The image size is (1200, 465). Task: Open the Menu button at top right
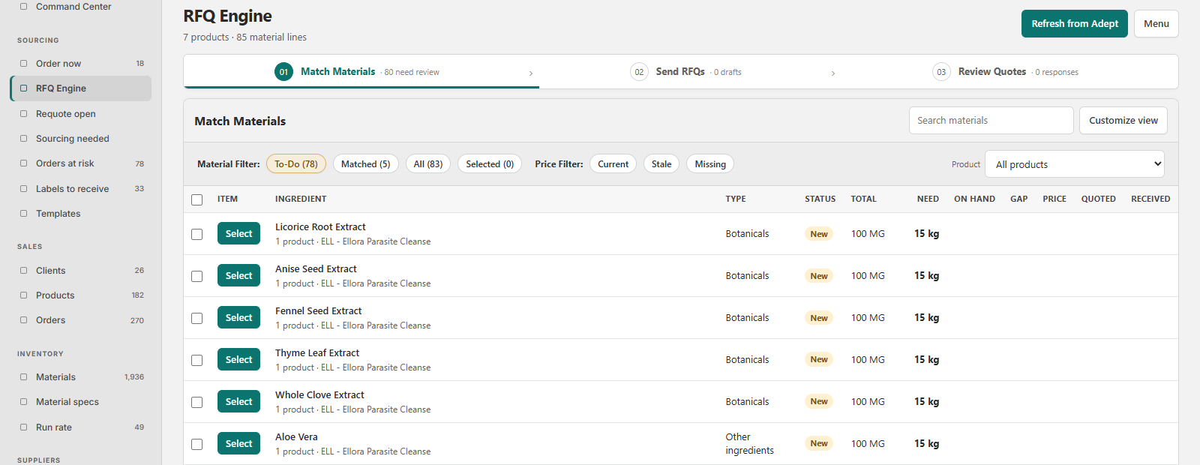(1156, 24)
